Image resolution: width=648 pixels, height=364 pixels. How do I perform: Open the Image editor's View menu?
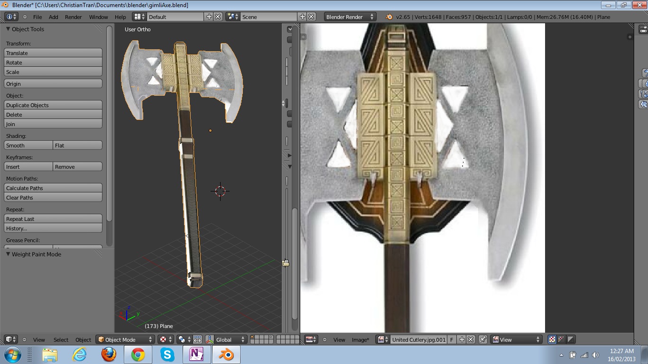coord(339,339)
